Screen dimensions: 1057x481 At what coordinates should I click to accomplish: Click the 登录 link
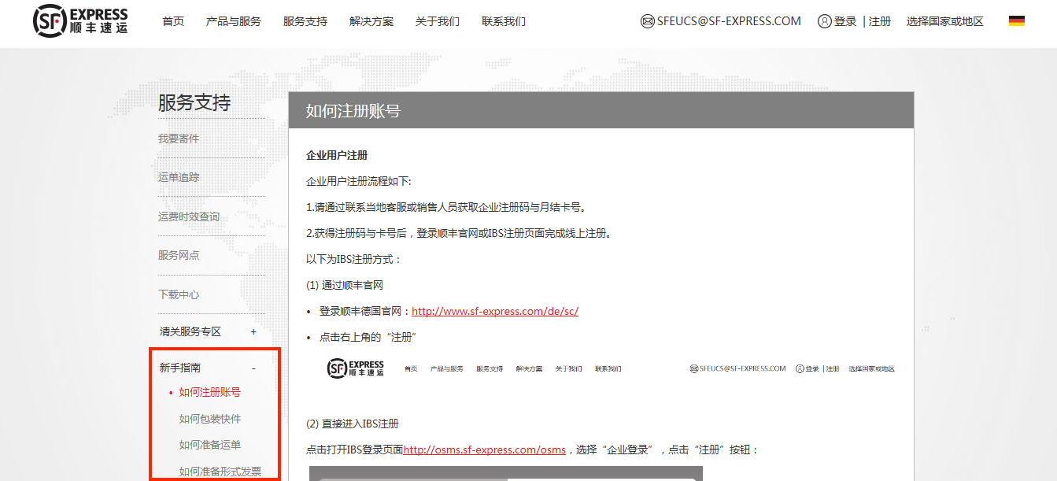coord(846,21)
